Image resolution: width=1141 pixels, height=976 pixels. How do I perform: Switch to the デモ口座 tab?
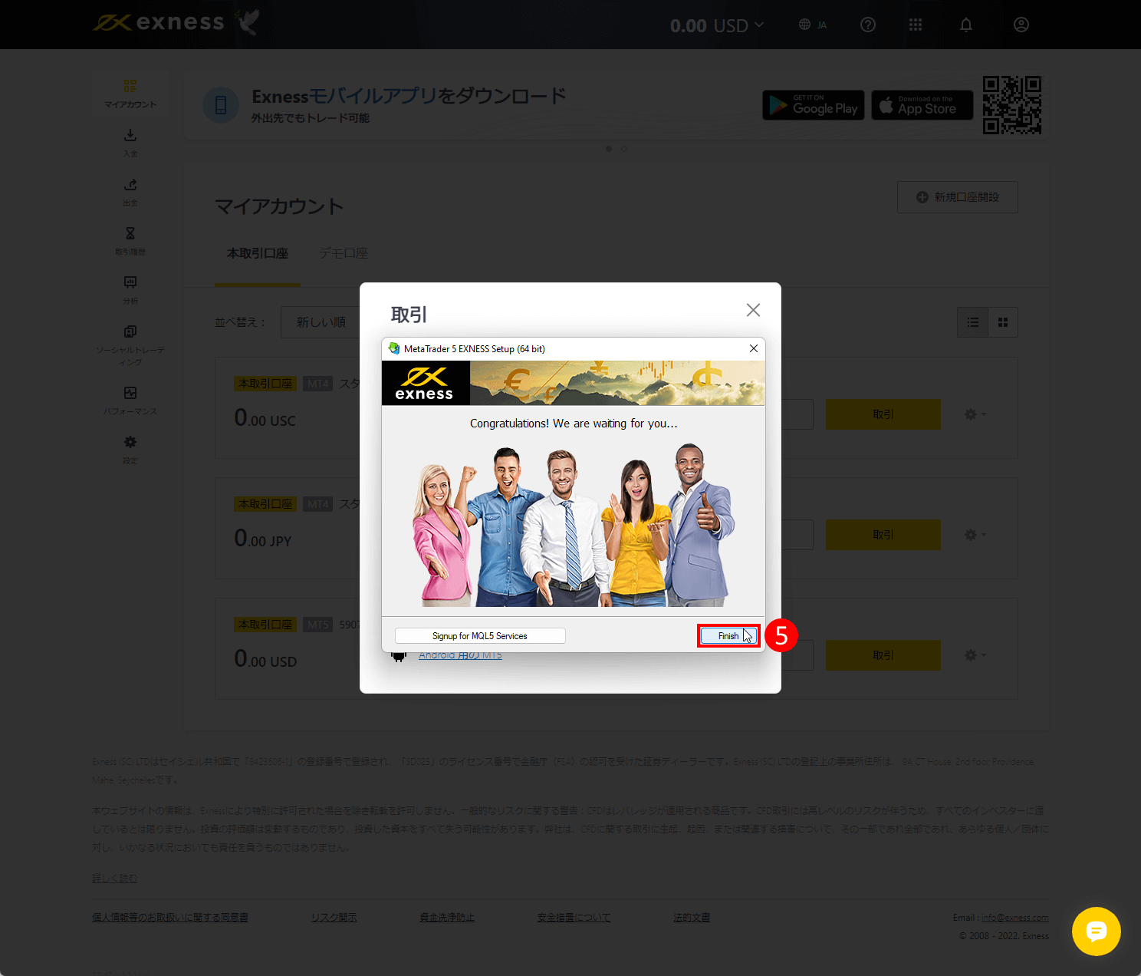tap(344, 253)
